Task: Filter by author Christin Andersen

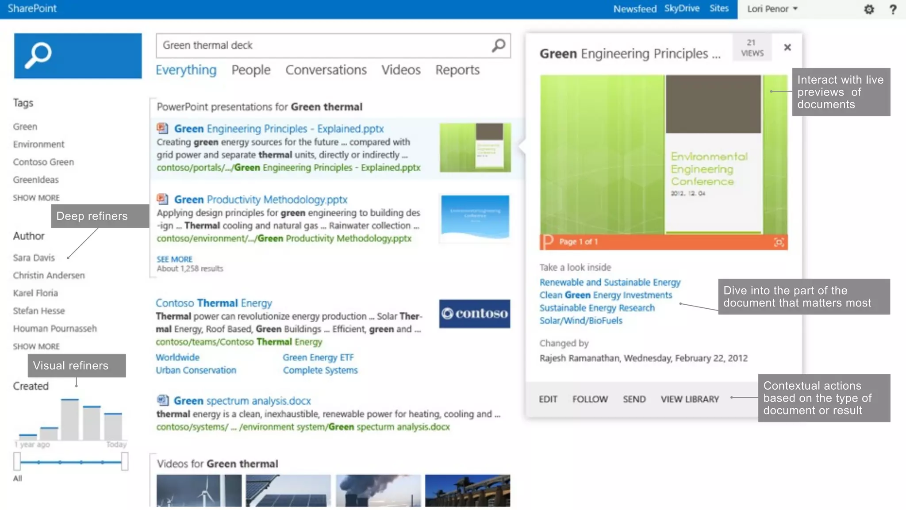Action: 49,275
